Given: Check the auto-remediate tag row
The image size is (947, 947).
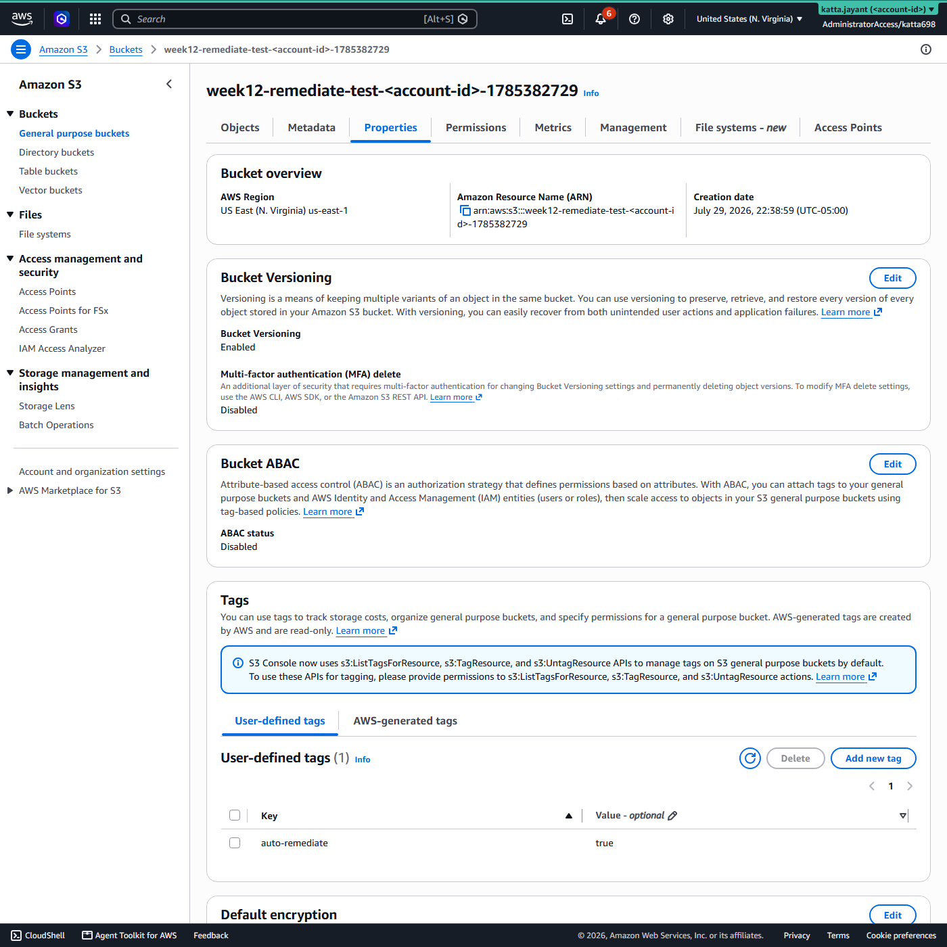Looking at the screenshot, I should click(x=235, y=843).
